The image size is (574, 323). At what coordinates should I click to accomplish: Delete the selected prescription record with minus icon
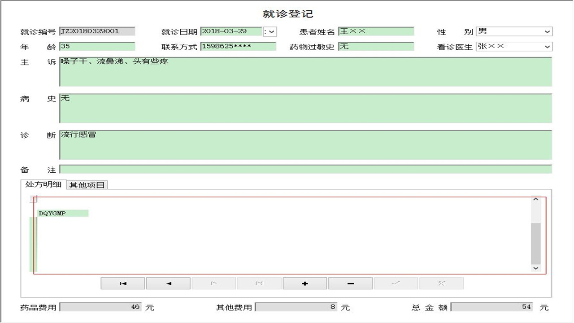click(350, 283)
